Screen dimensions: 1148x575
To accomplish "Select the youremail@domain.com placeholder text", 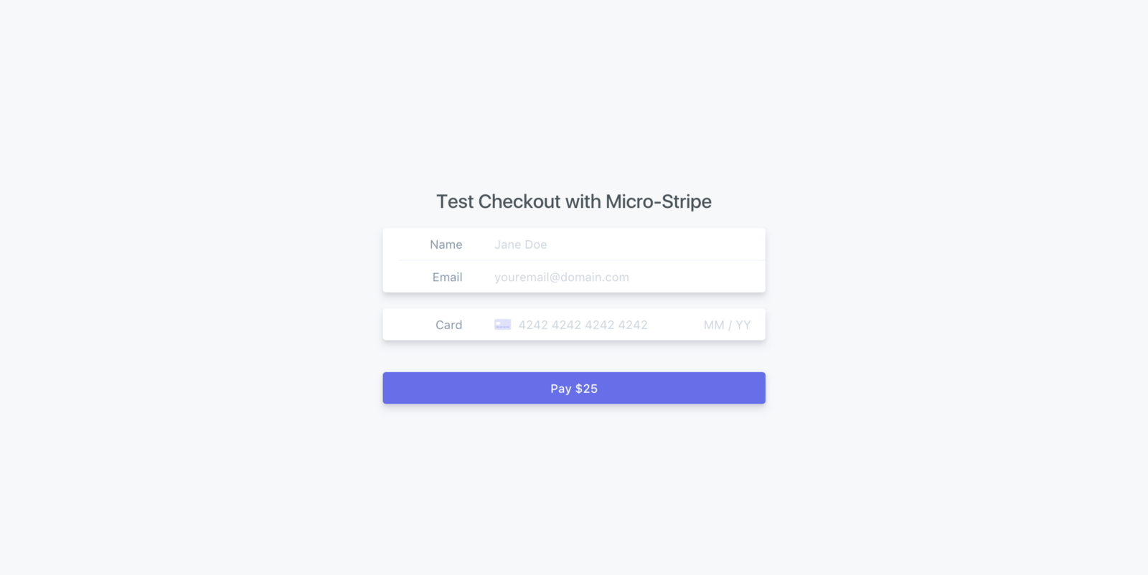I will [561, 277].
